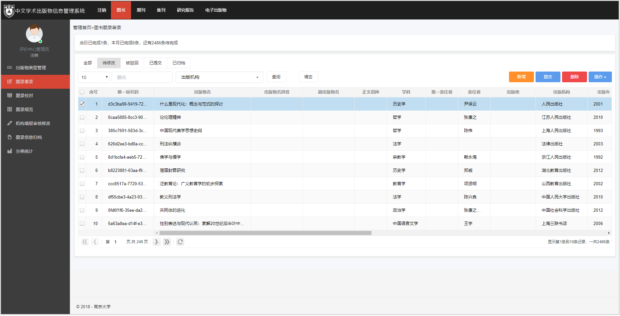Click the orange 新增 button
This screenshot has width=620, height=316.
(521, 77)
